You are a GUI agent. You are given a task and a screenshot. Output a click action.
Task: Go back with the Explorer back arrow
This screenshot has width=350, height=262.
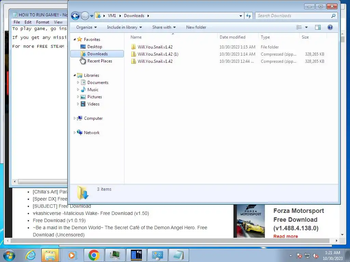coord(75,16)
